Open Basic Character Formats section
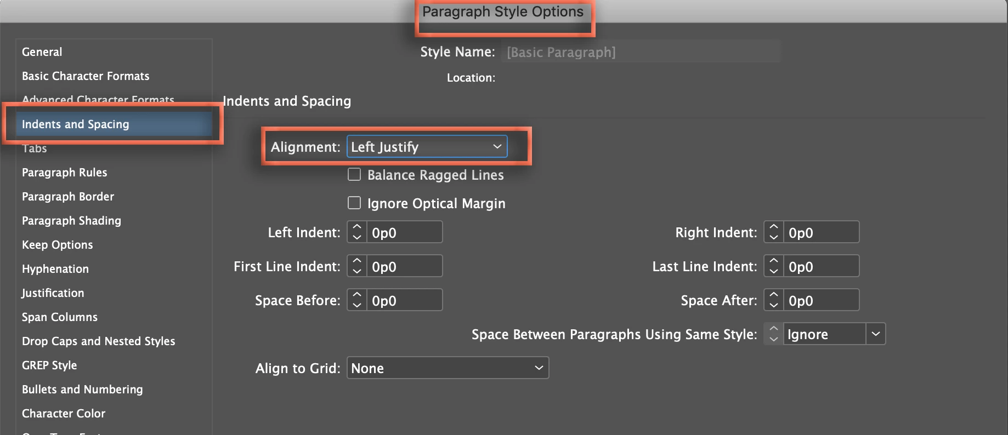This screenshot has height=435, width=1008. (86, 76)
